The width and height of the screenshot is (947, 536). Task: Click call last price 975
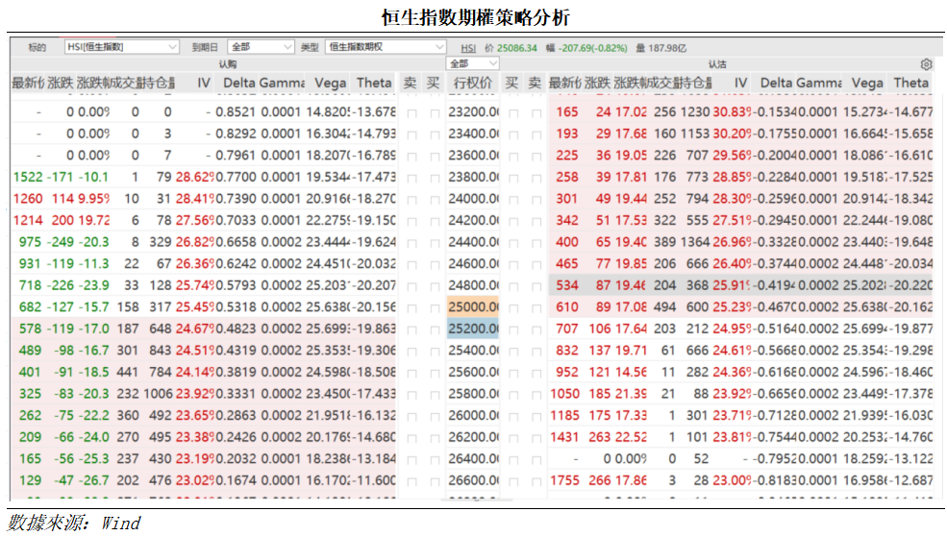coord(30,242)
